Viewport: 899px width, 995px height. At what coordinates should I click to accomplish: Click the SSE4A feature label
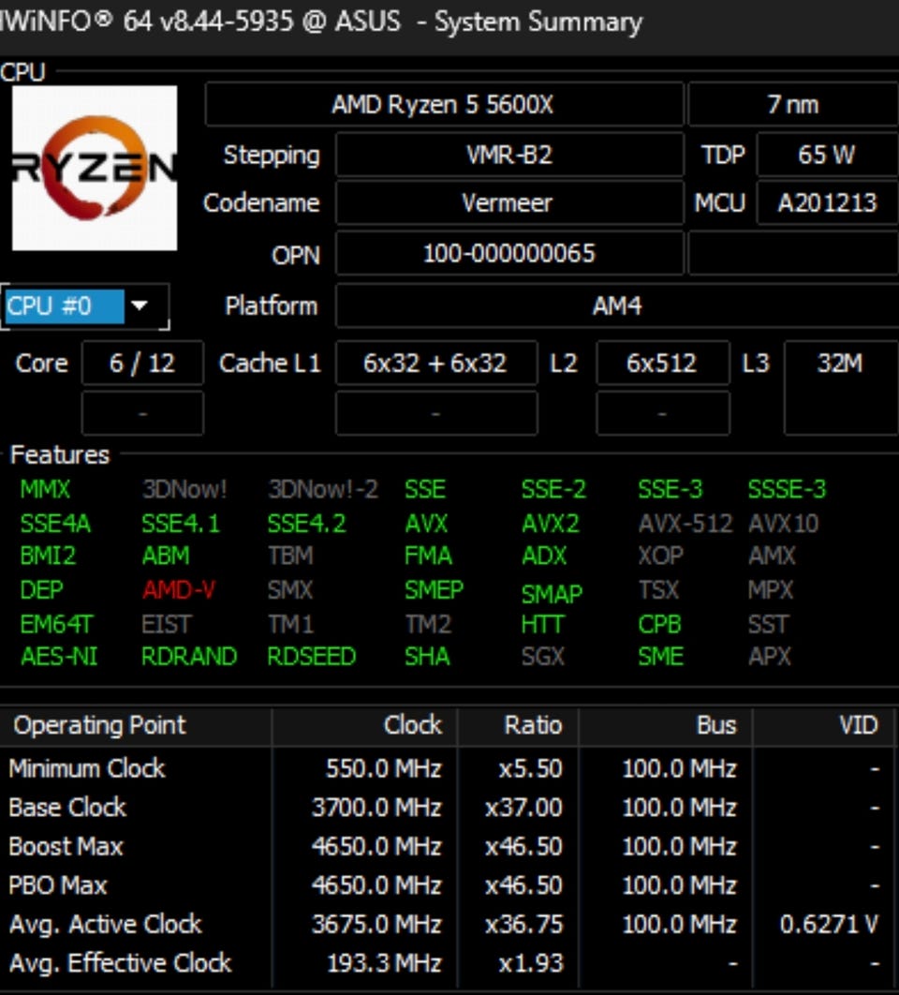click(x=55, y=524)
